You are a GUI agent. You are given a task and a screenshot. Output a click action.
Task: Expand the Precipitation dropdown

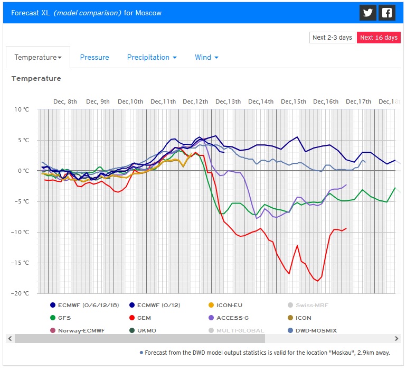(x=152, y=57)
